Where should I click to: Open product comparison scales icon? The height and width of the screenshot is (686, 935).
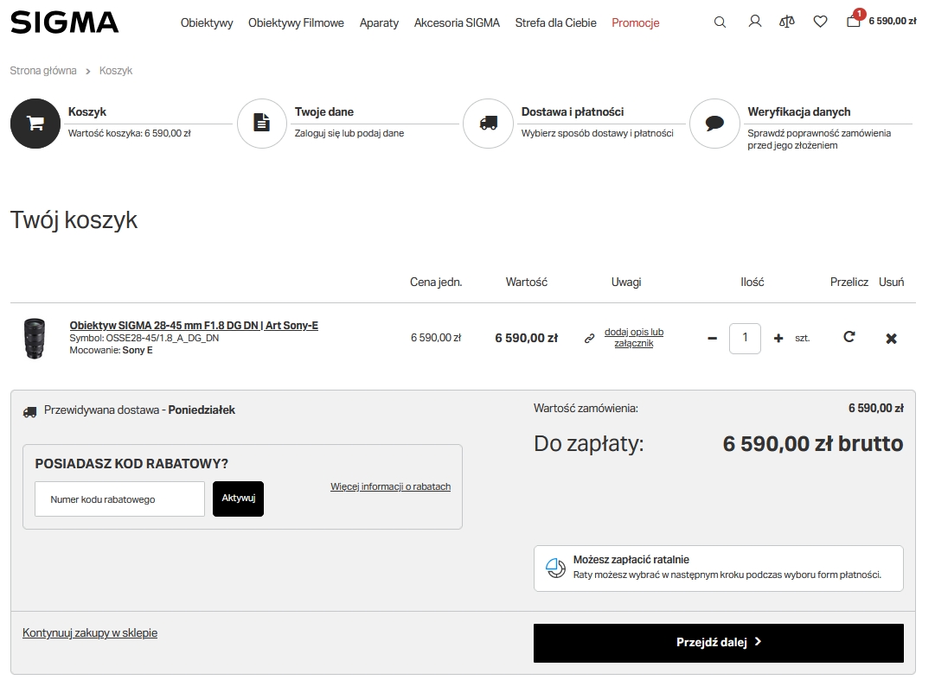(x=786, y=22)
